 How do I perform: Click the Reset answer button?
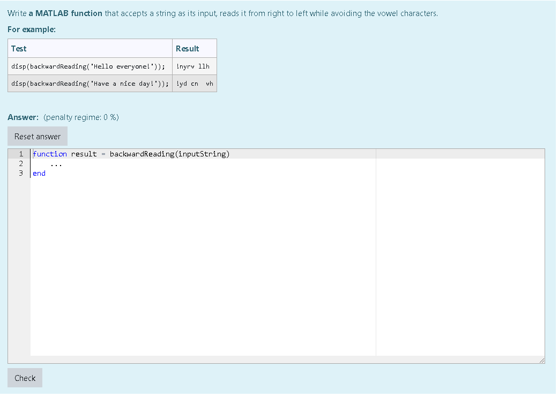click(x=36, y=136)
